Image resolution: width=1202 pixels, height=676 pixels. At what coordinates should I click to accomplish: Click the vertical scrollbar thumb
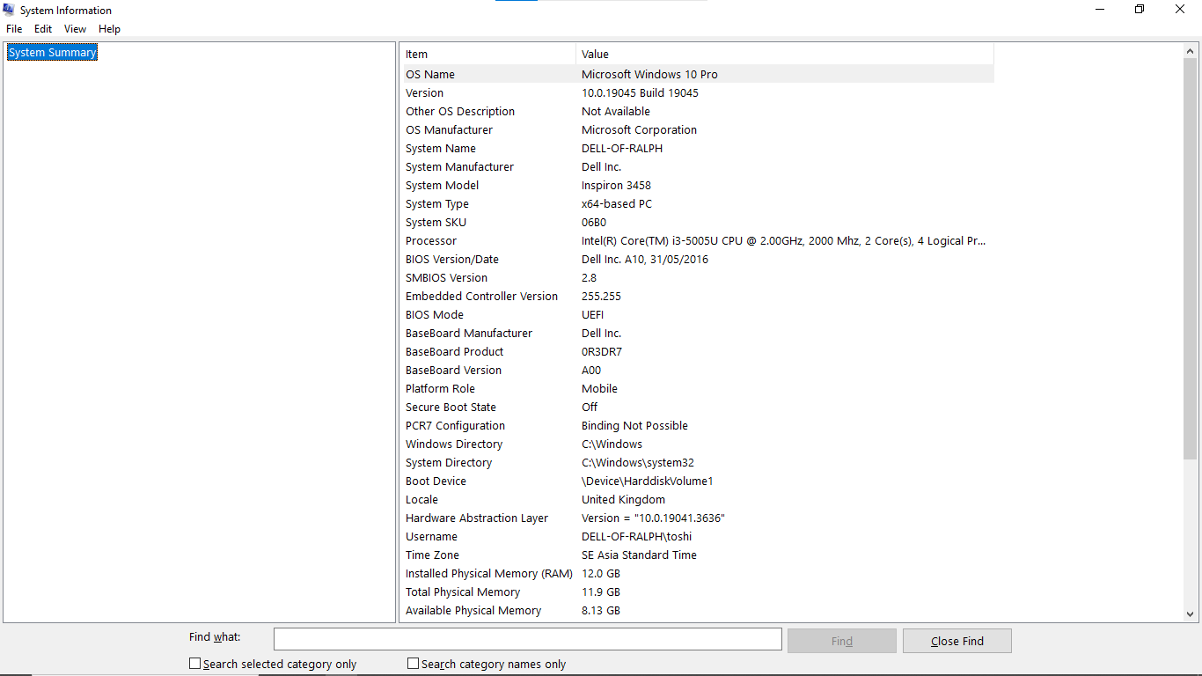point(1191,260)
